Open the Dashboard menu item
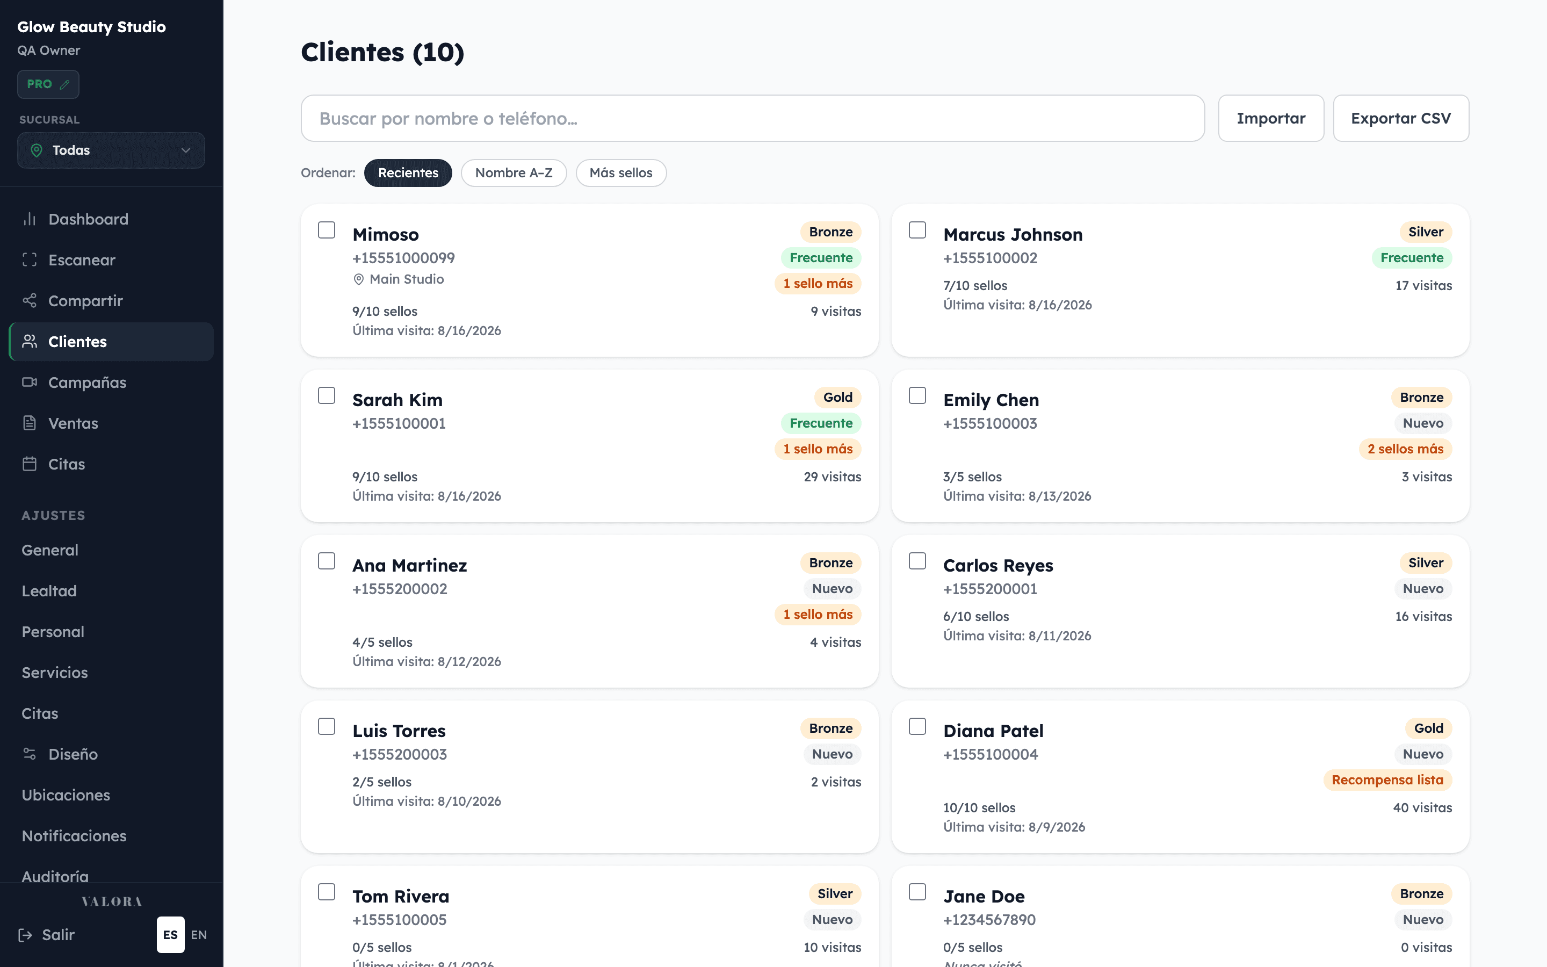The width and height of the screenshot is (1547, 967). (x=111, y=219)
